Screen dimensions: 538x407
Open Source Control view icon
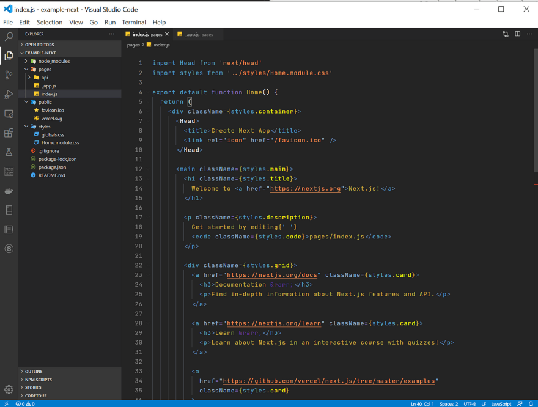[9, 75]
